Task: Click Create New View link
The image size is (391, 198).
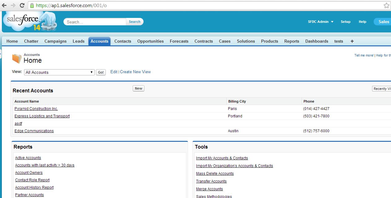Action: (x=135, y=72)
